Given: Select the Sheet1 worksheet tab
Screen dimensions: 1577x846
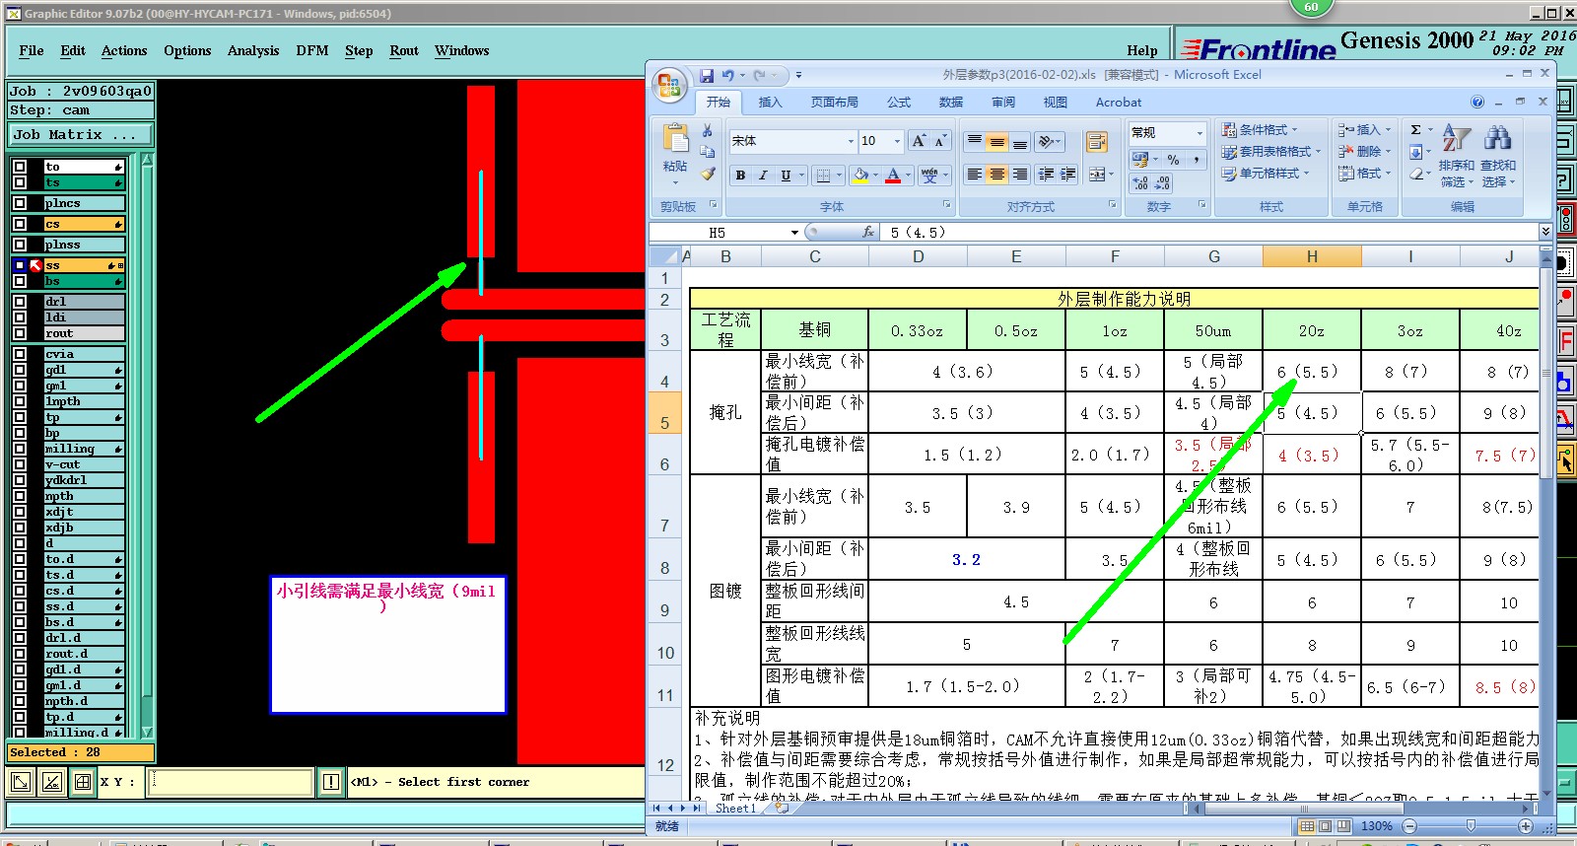Looking at the screenshot, I should point(735,809).
